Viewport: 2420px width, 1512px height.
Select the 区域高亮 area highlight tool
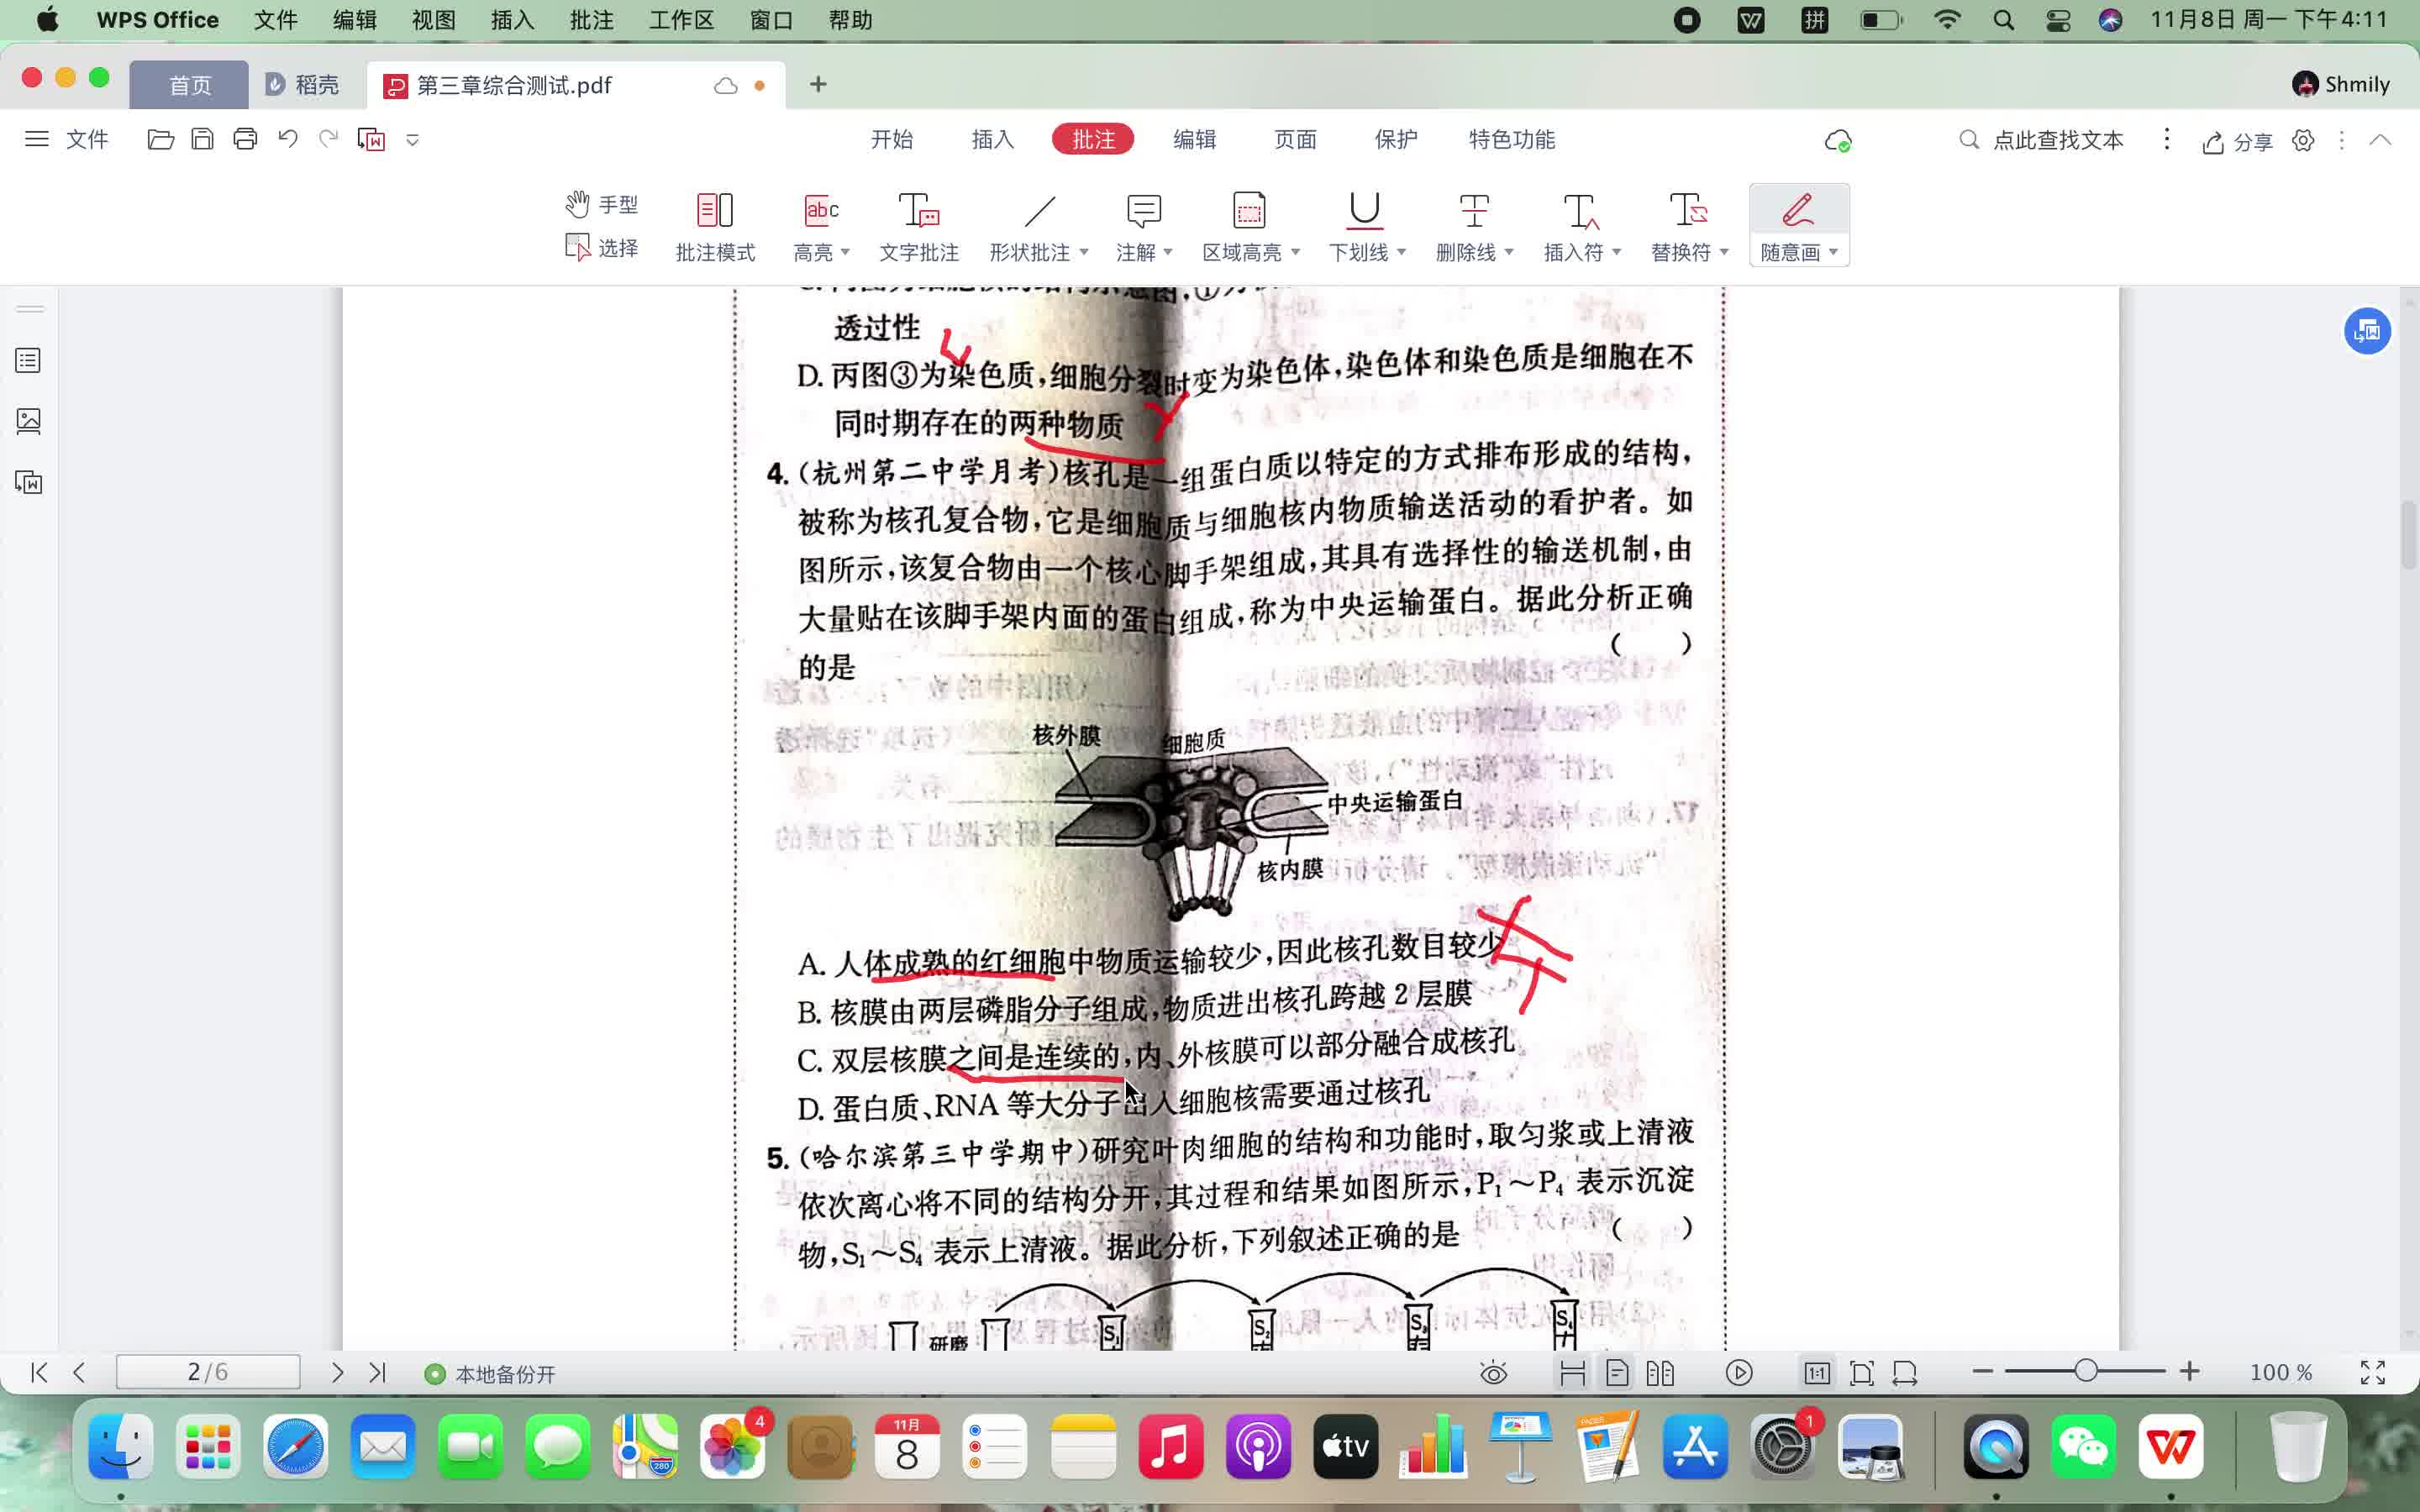click(1249, 211)
